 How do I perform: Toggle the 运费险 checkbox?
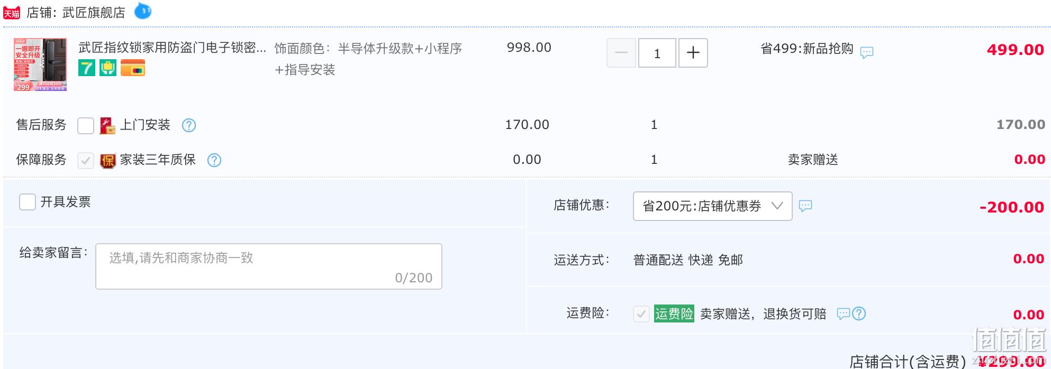click(641, 314)
